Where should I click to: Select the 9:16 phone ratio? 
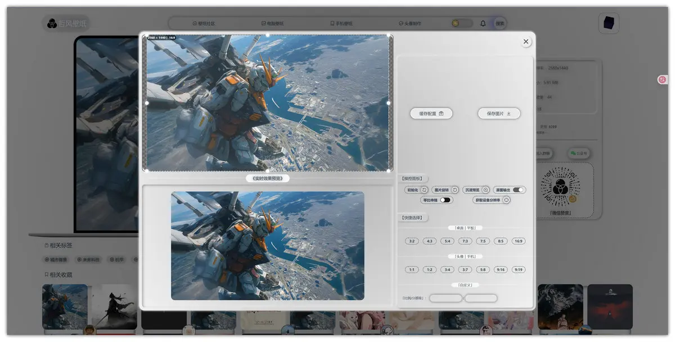501,270
